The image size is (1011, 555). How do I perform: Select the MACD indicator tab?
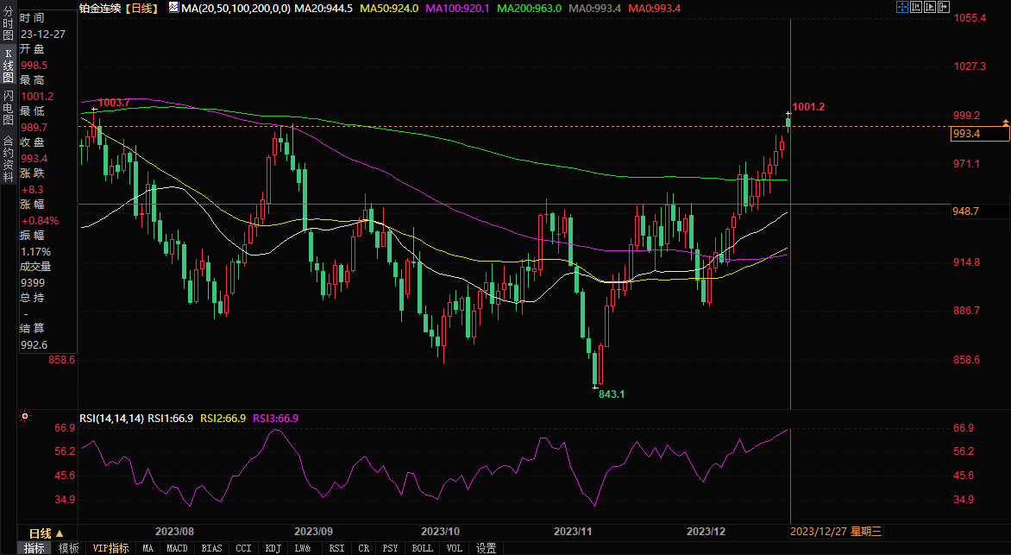click(x=177, y=548)
